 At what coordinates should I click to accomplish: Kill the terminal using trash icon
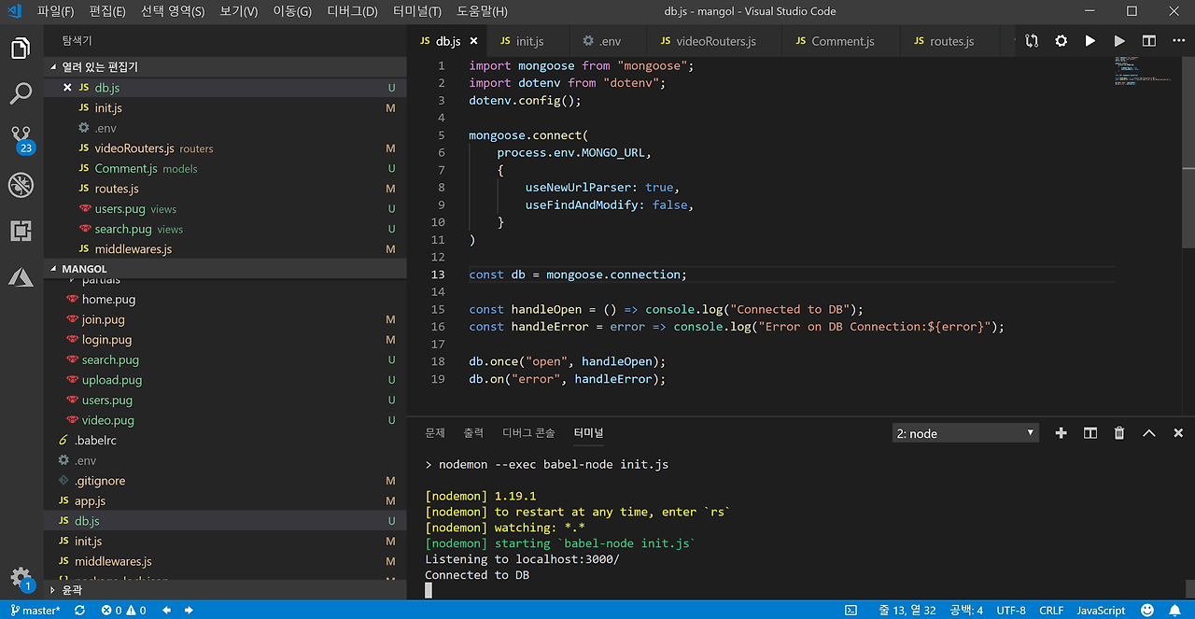[1119, 433]
